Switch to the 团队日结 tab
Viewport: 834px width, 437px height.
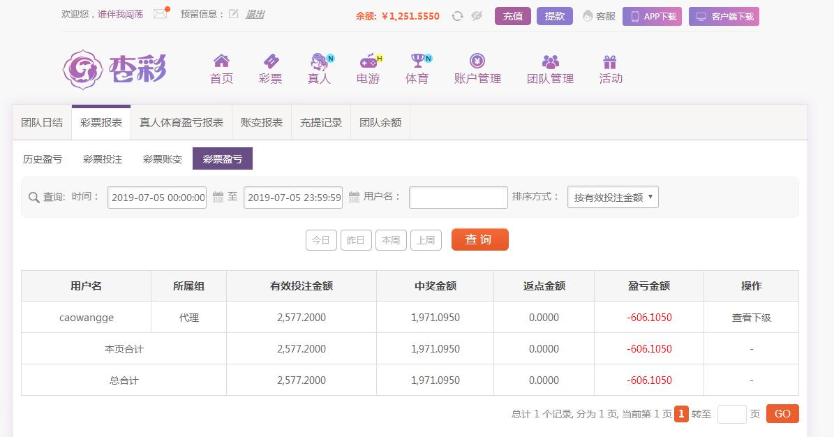(42, 123)
